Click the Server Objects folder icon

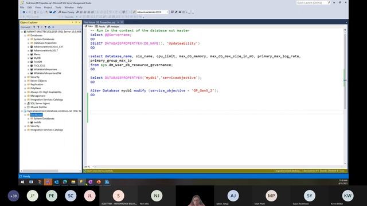point(28,81)
